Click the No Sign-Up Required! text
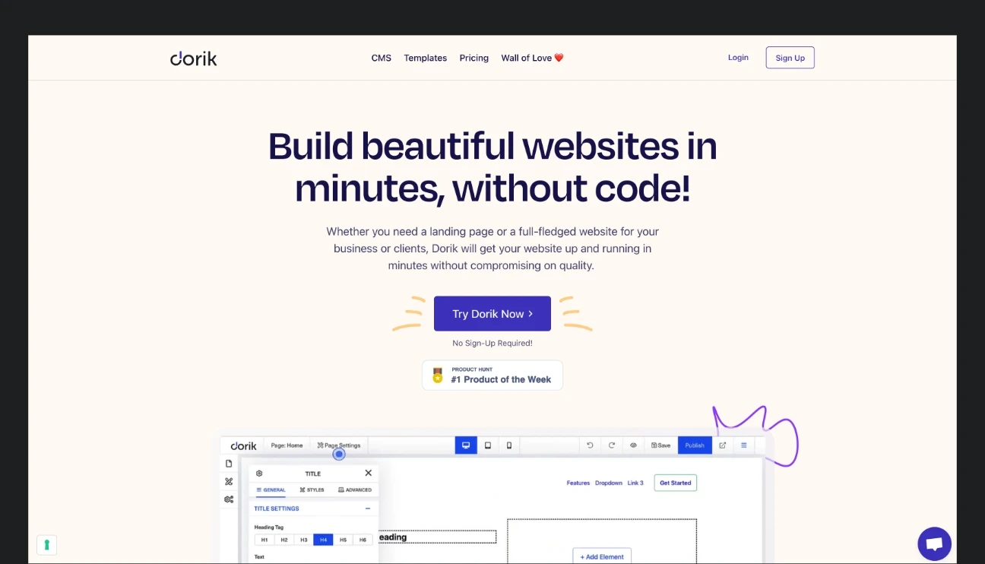The height and width of the screenshot is (564, 985). click(x=492, y=344)
